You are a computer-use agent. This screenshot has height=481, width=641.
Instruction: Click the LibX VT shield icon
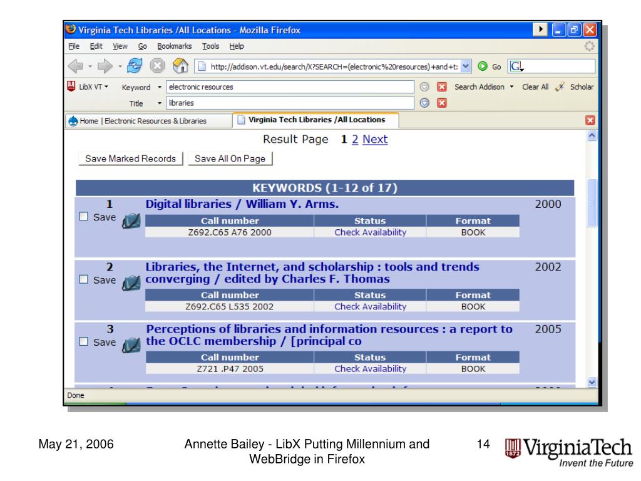point(71,86)
